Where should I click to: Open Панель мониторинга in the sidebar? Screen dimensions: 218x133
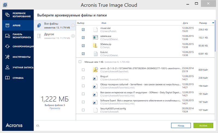tap(18, 36)
